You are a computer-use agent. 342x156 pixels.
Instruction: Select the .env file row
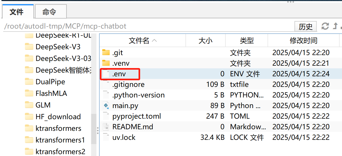(220, 74)
